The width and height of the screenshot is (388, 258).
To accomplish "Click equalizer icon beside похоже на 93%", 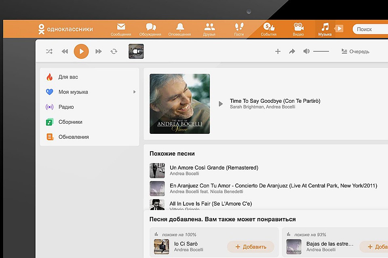I will 289,234.
